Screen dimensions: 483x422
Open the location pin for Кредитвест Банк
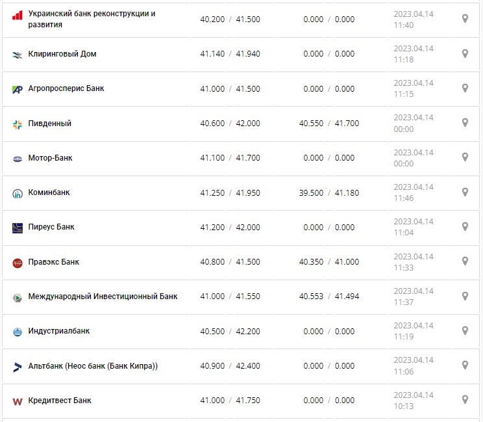(465, 399)
